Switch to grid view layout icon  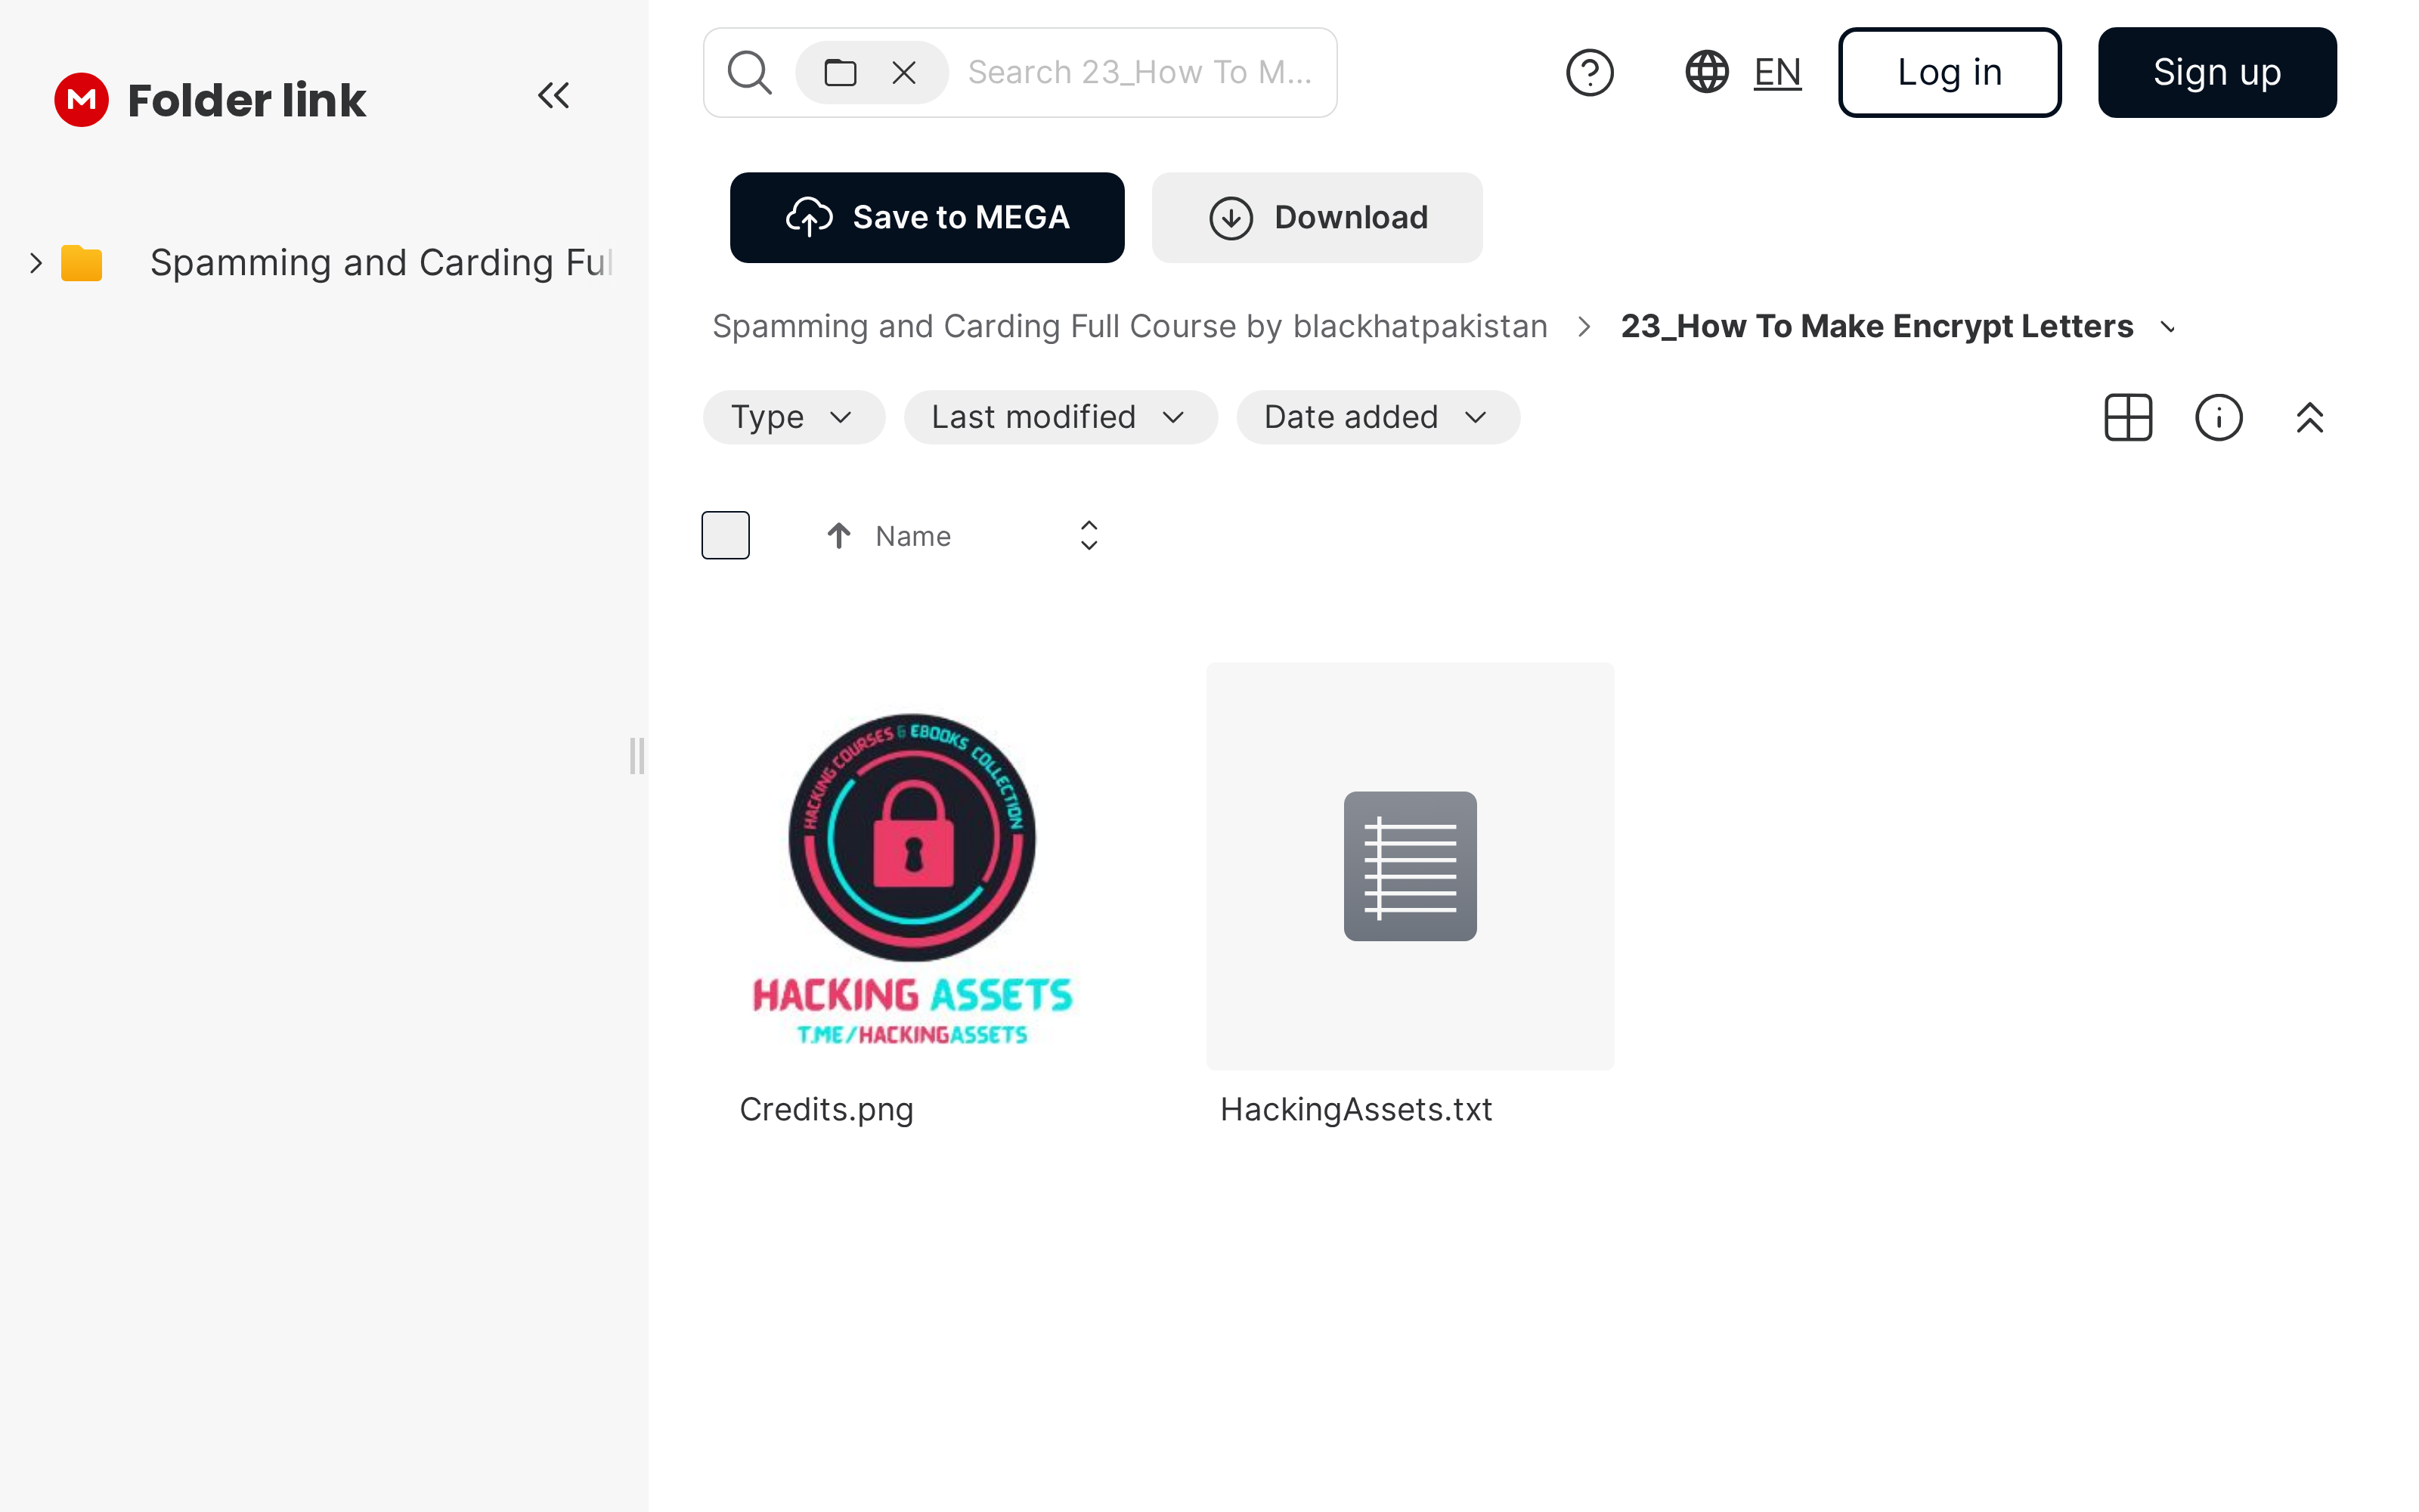coord(2128,417)
